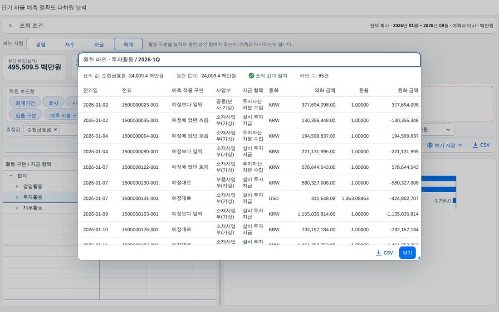Click the 예측 적중 구분 column header

(187, 90)
